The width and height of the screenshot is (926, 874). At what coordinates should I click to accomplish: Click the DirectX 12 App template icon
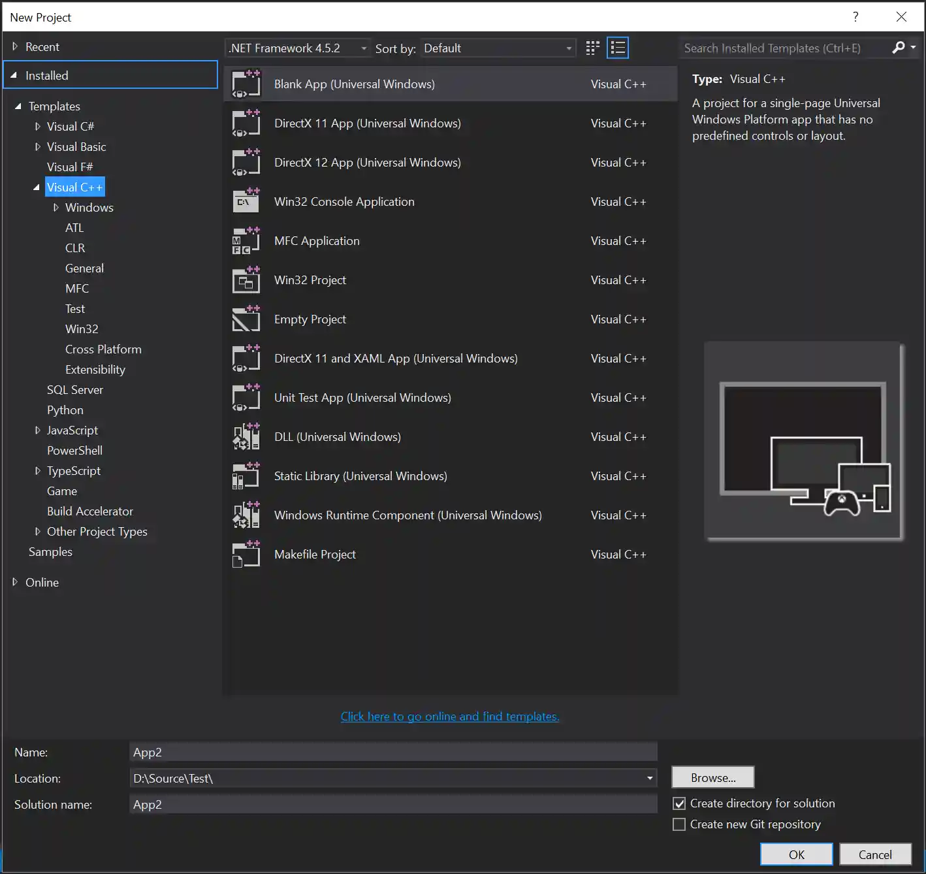click(x=246, y=162)
